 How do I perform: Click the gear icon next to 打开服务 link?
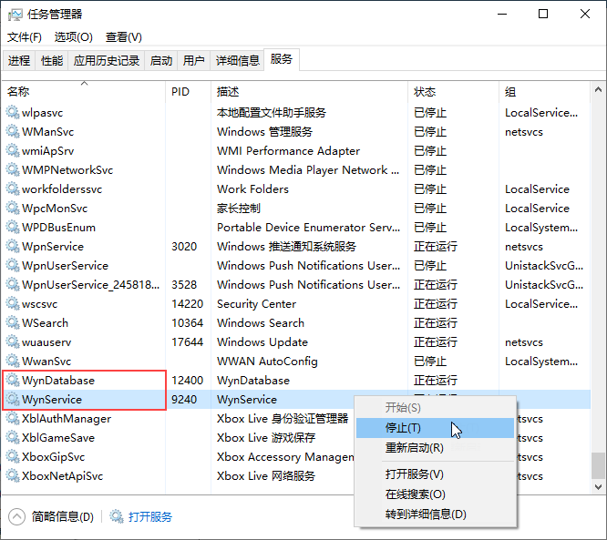tap(116, 516)
